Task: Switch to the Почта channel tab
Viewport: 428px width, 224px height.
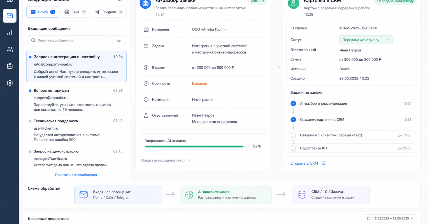Action: [x=43, y=12]
